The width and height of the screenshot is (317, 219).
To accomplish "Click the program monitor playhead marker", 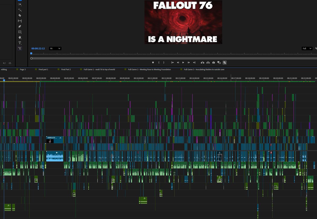I will [x=31, y=54].
